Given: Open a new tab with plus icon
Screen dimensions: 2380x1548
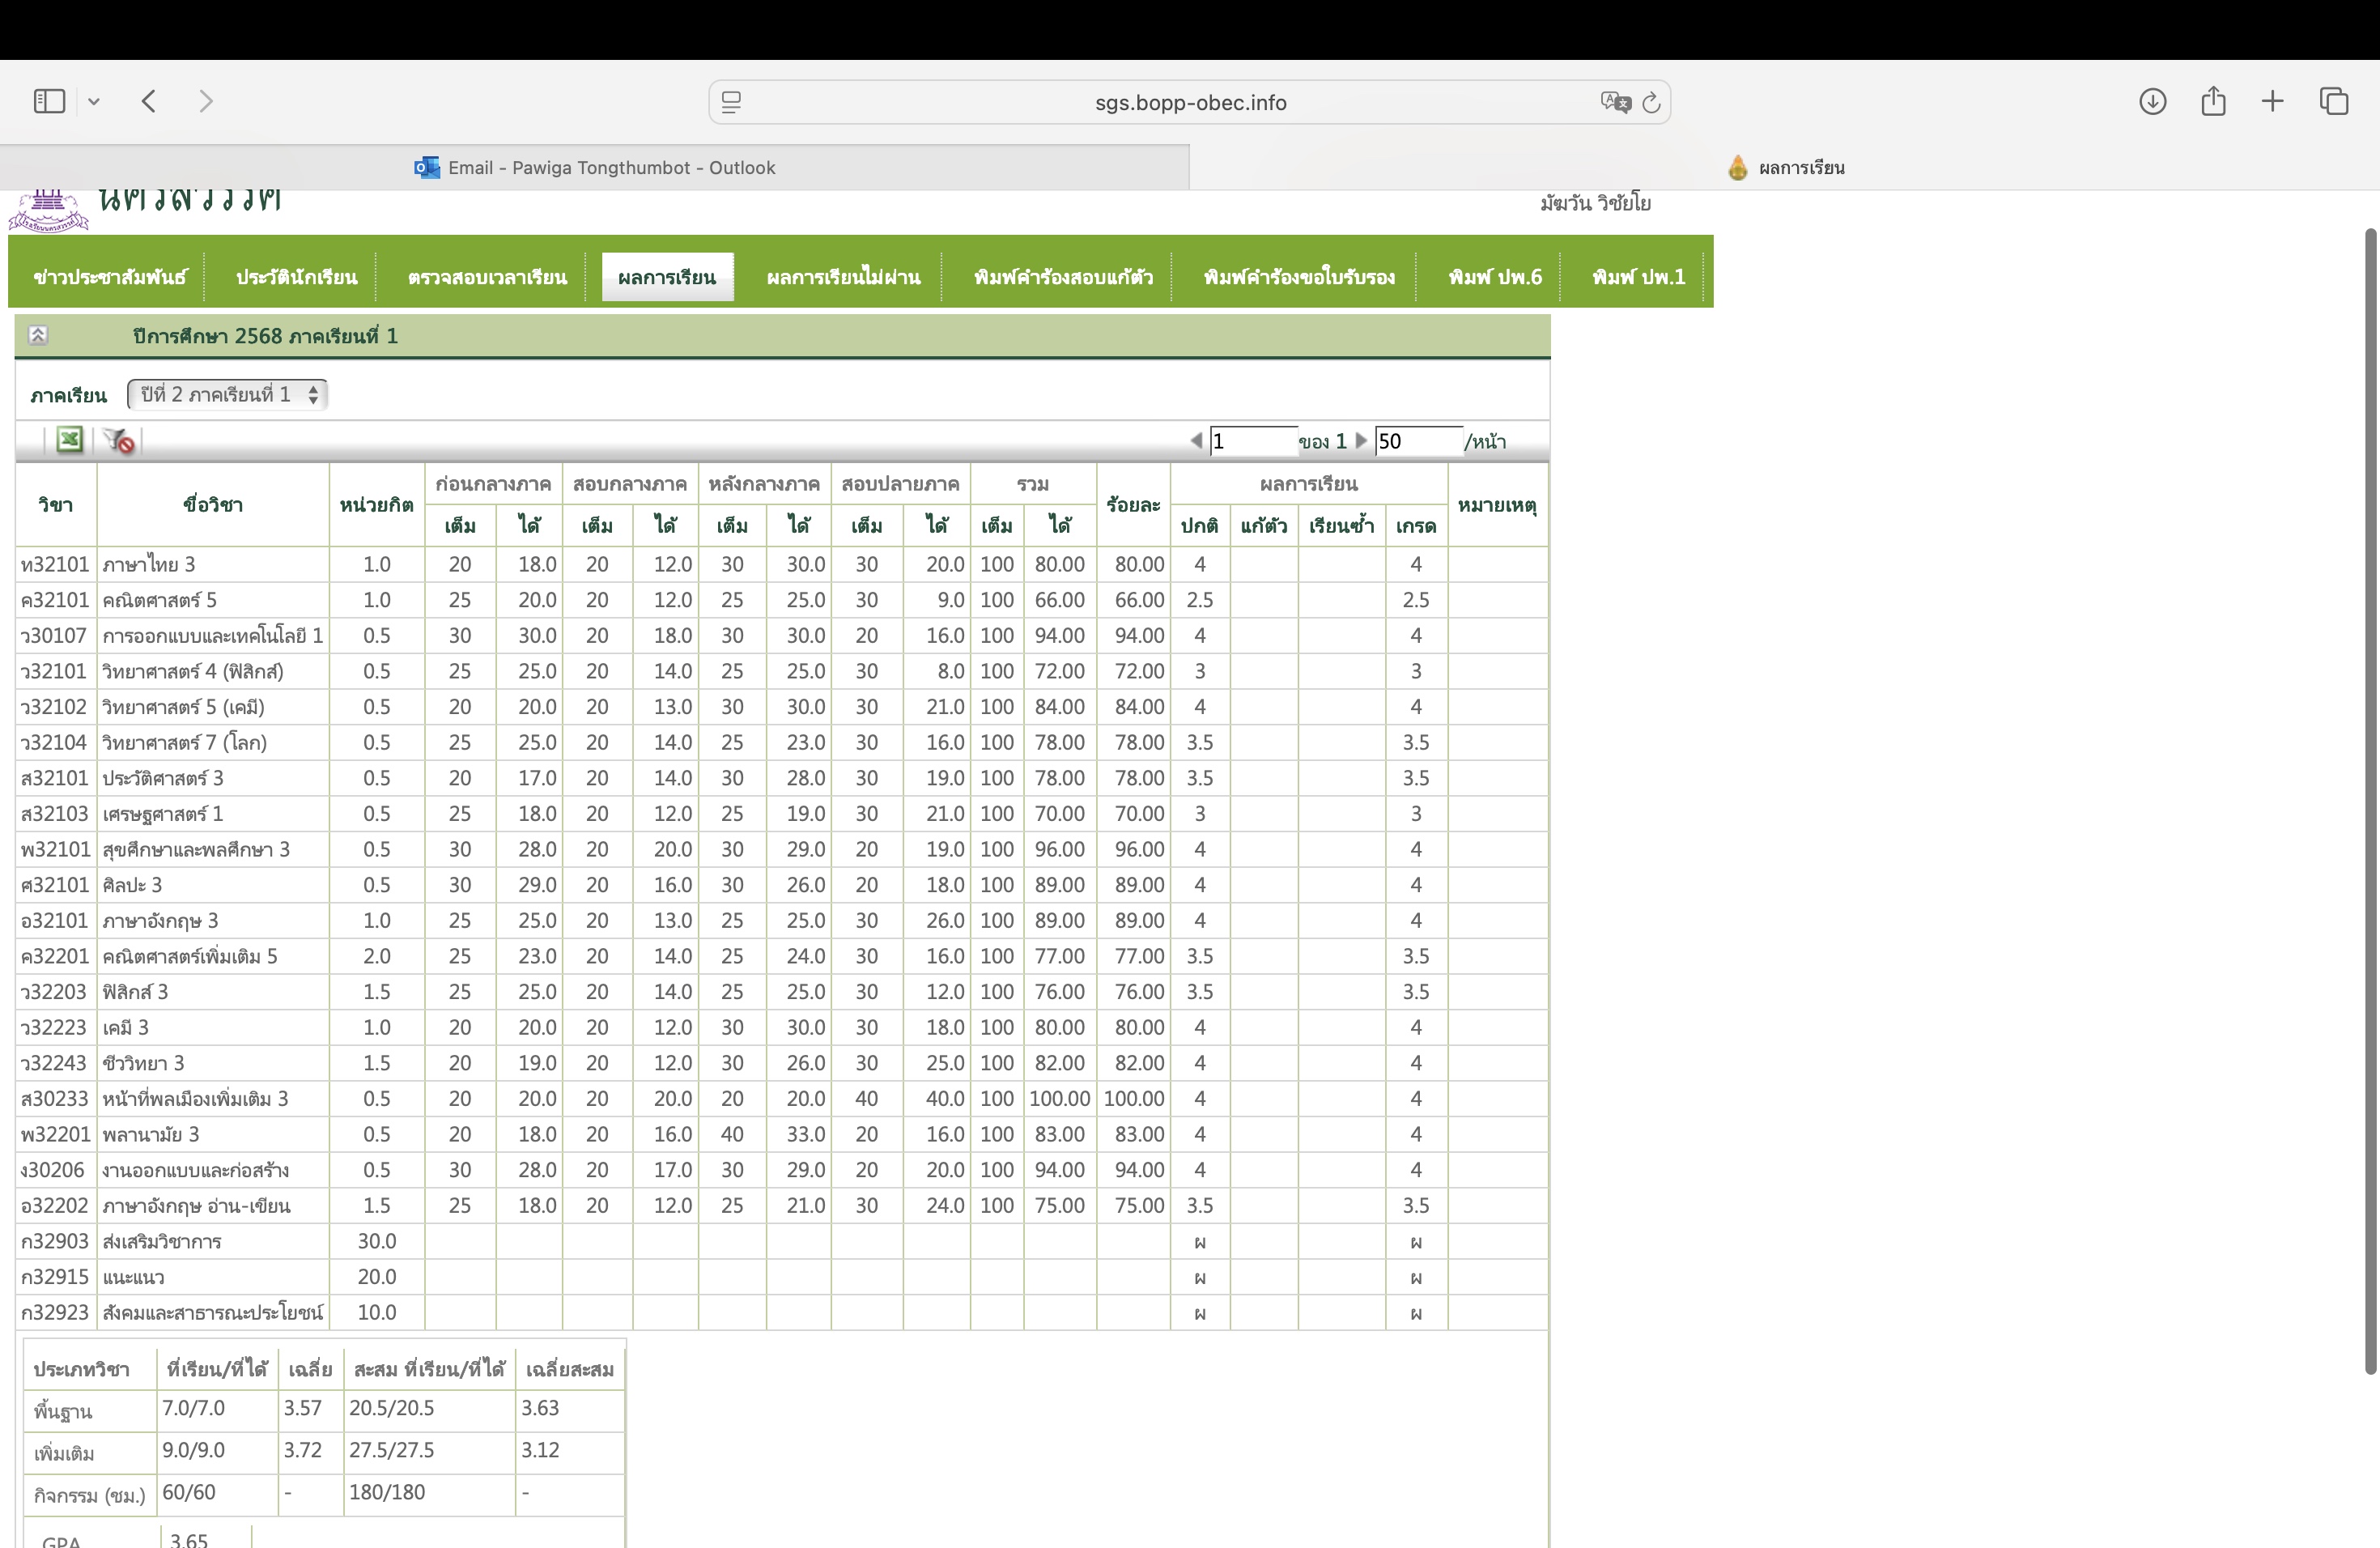Looking at the screenshot, I should click(2272, 101).
